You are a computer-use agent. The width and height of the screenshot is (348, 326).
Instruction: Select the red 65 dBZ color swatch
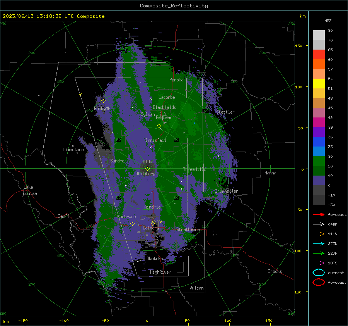point(319,54)
